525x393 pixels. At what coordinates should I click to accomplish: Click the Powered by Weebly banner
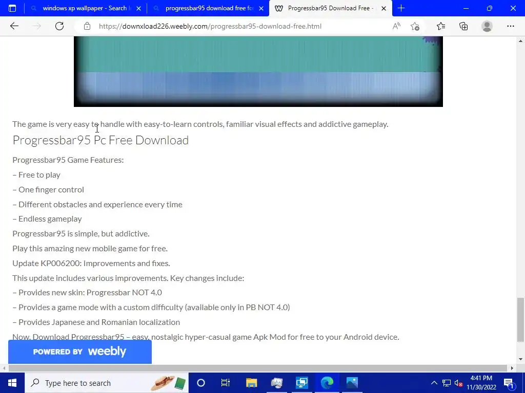pyautogui.click(x=79, y=352)
